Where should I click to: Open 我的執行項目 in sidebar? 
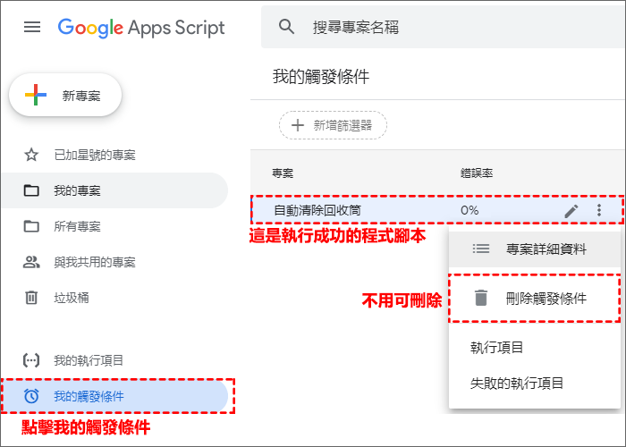88,360
